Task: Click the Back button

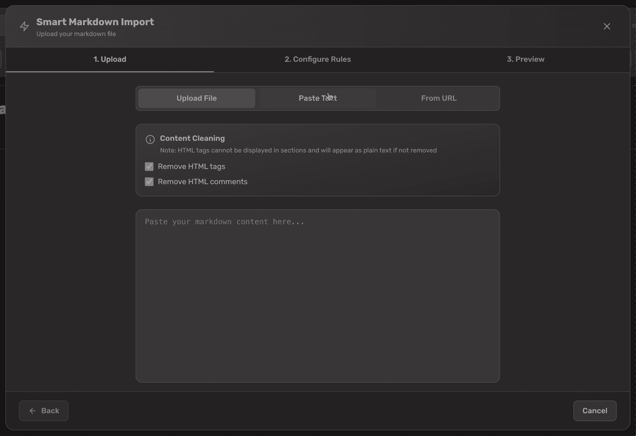Action: tap(43, 411)
